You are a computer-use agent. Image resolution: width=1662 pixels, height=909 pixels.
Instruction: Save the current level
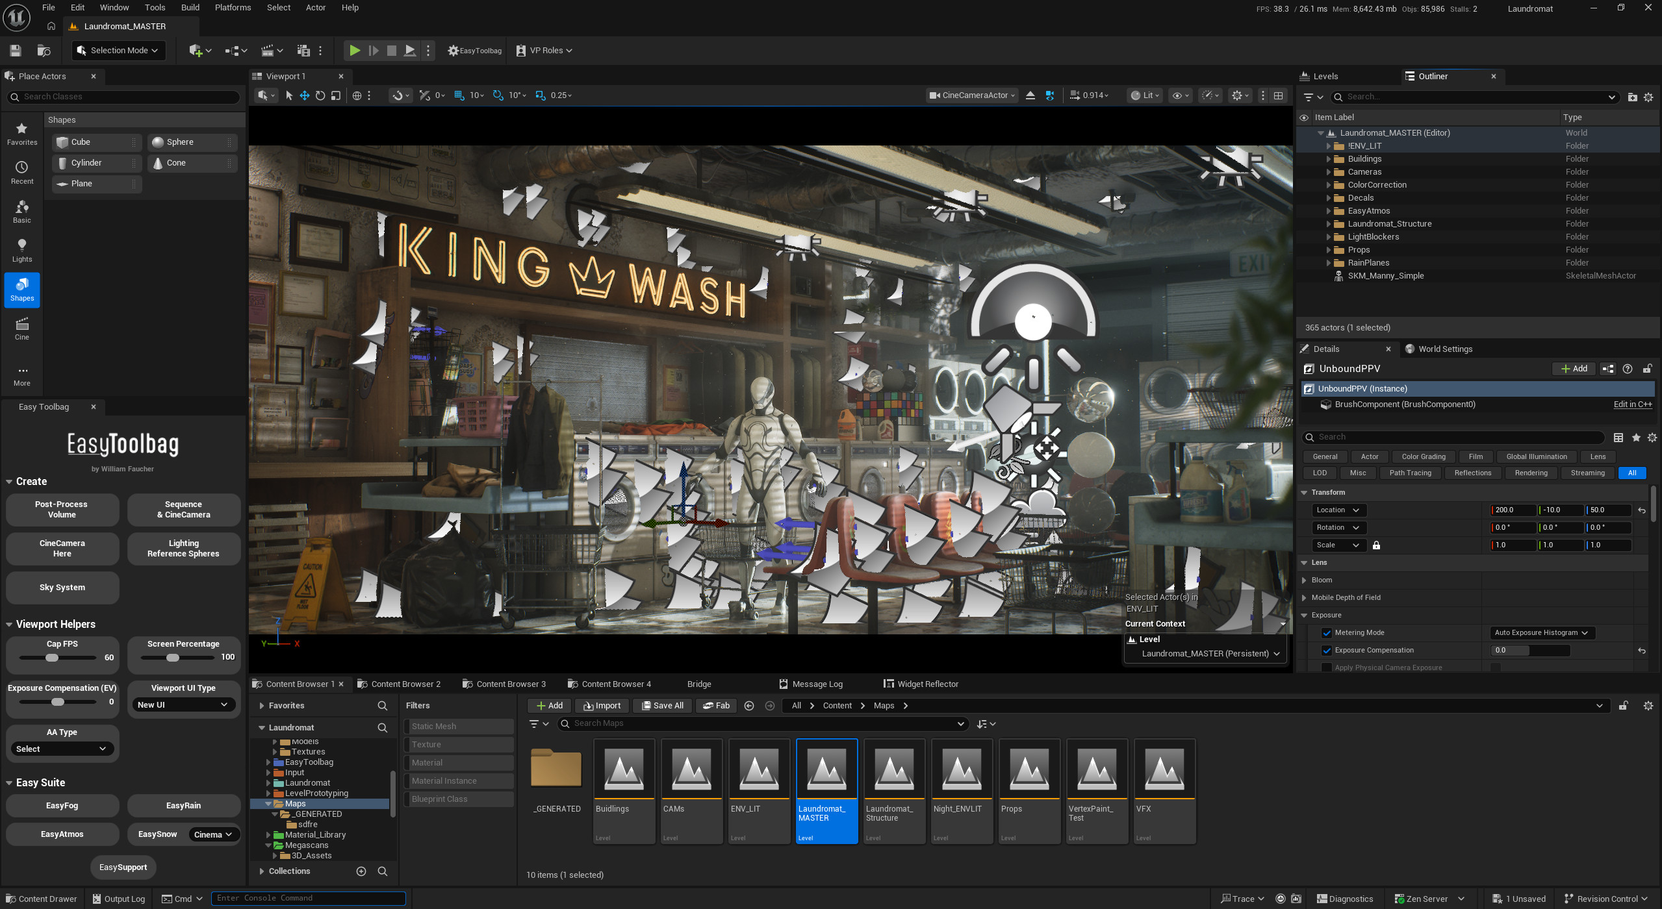14,50
